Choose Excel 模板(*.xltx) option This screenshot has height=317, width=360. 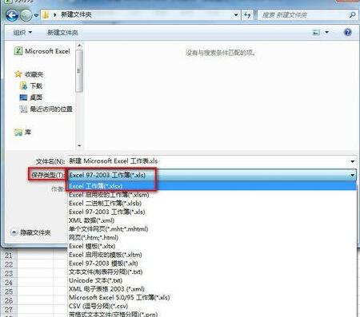[212, 246]
